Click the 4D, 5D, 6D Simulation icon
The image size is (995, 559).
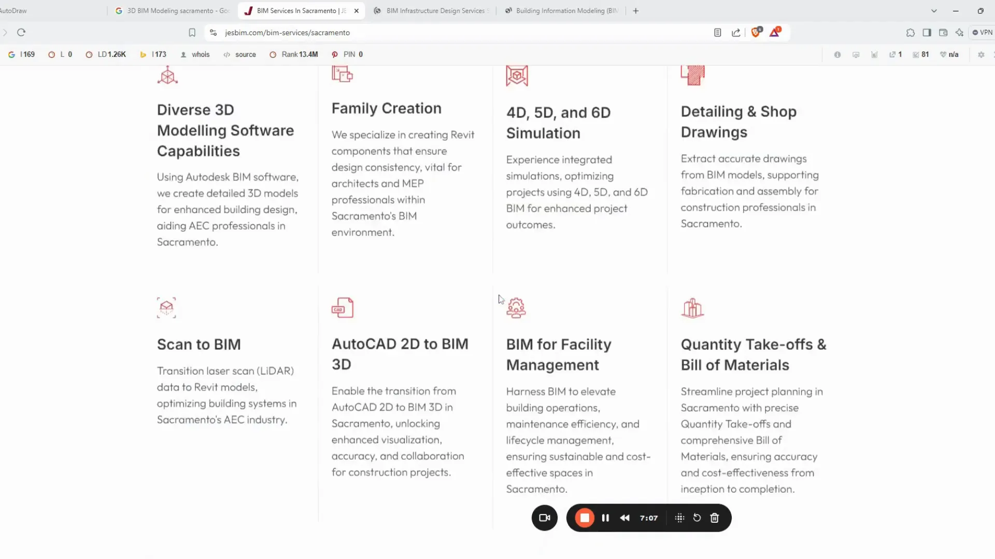click(x=517, y=76)
